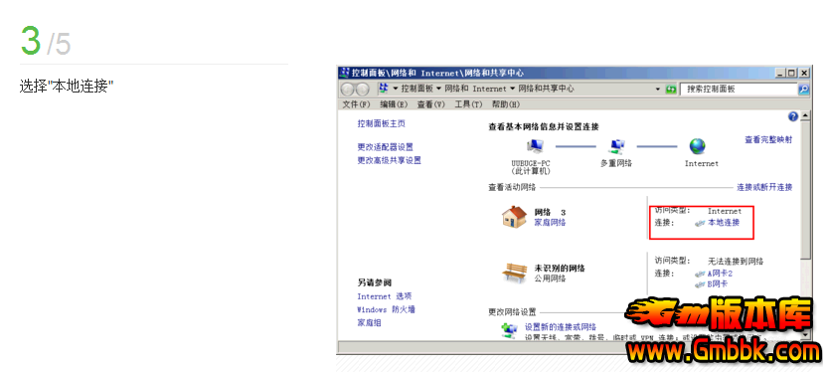828x372 pixels.
Task: Click the blue help question mark icon
Action: pos(792,116)
